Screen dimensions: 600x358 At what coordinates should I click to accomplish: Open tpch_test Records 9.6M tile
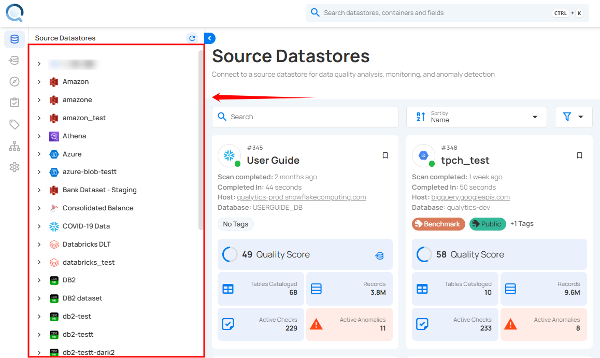(544, 289)
